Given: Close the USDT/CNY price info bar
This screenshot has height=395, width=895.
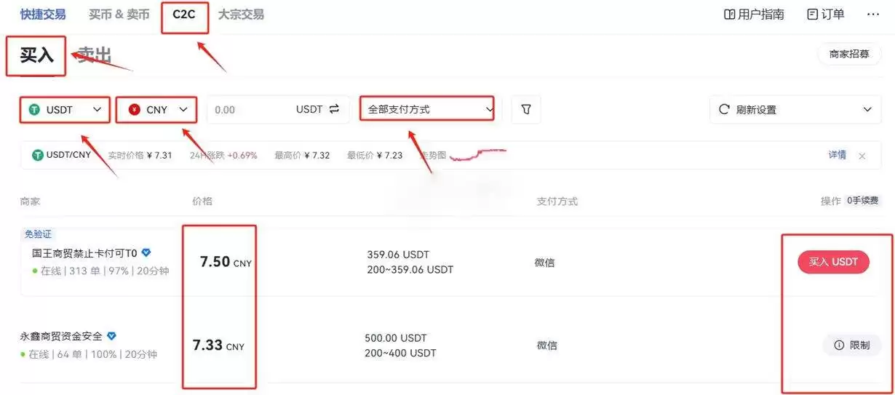Looking at the screenshot, I should 862,156.
